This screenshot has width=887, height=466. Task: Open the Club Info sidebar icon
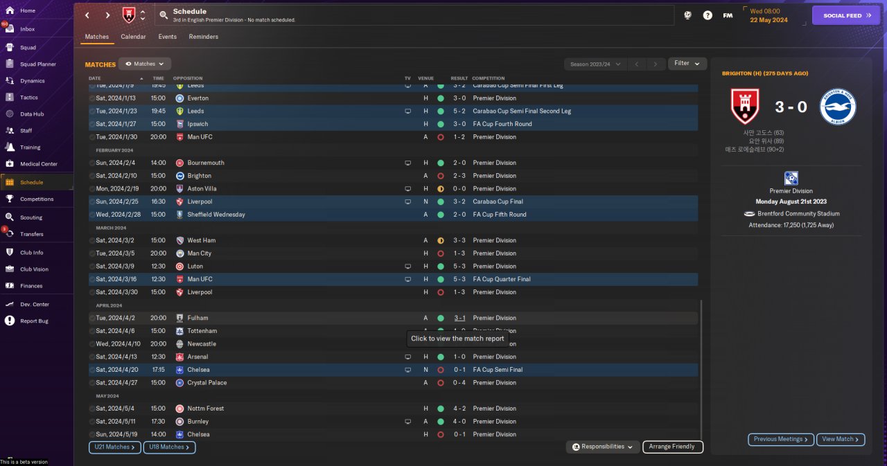pos(10,252)
